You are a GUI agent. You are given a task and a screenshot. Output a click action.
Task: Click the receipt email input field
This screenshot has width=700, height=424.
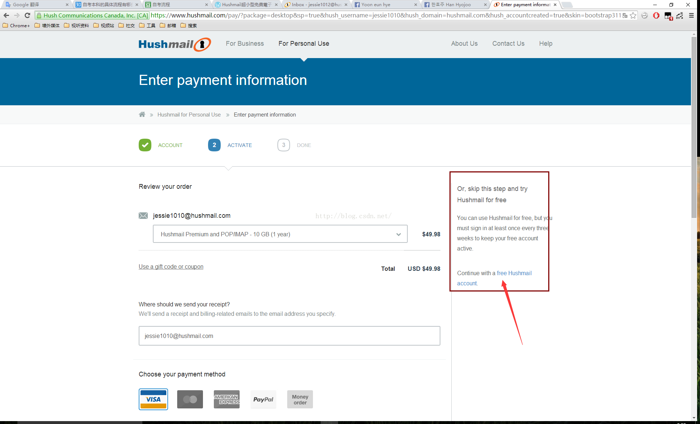point(289,336)
